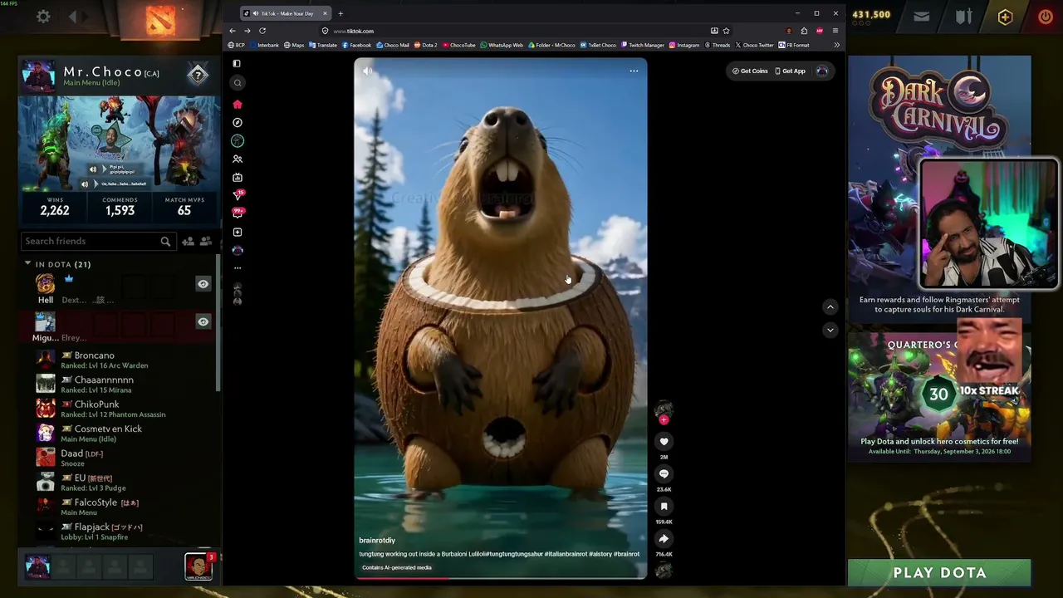Open the #aistory hashtag link
The width and height of the screenshot is (1063, 598).
600,554
